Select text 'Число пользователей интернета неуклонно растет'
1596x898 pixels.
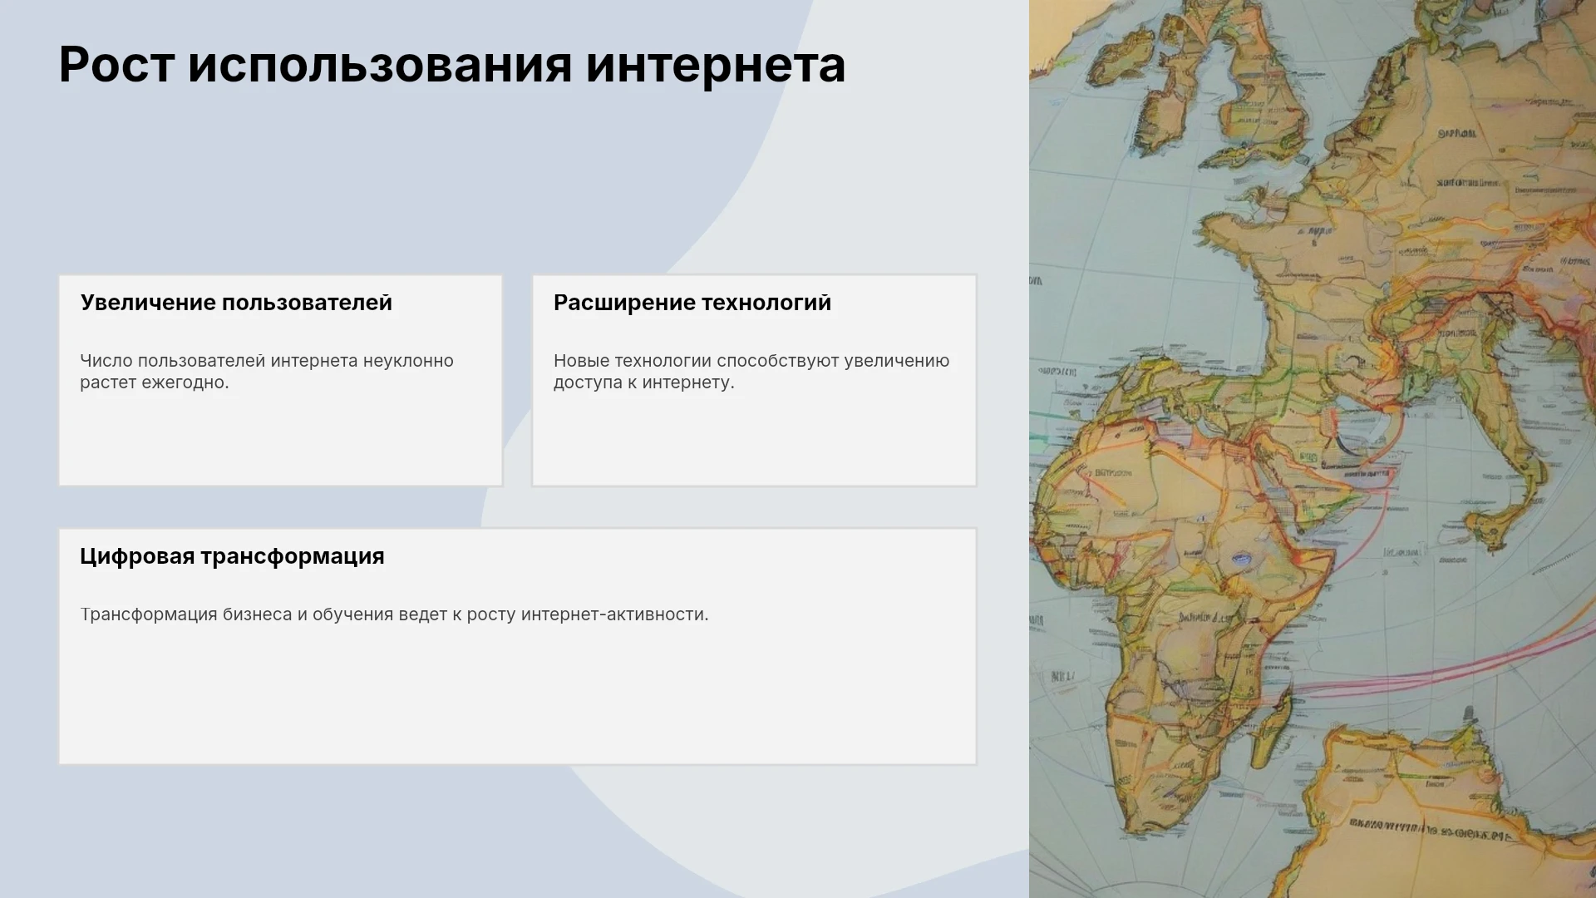267,372
